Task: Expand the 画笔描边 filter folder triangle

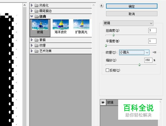Action: point(32,11)
